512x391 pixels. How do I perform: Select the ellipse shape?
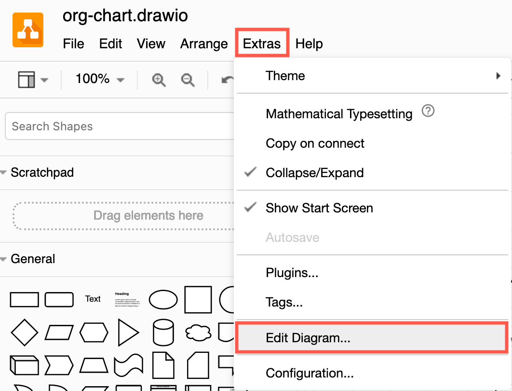pos(163,299)
